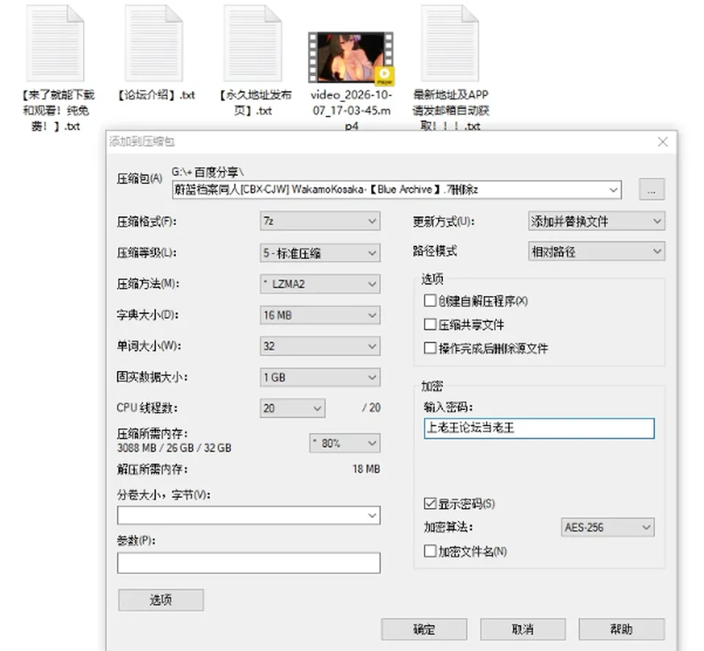704x651 pixels.
Task: Open the 压缩格式 7z dropdown
Action: click(x=320, y=221)
